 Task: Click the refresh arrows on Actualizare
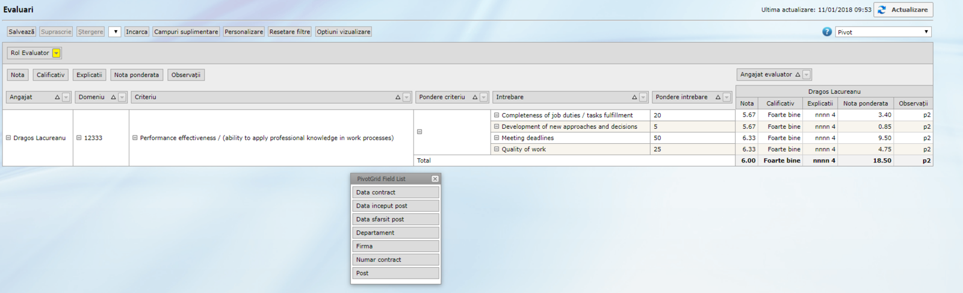coord(882,10)
